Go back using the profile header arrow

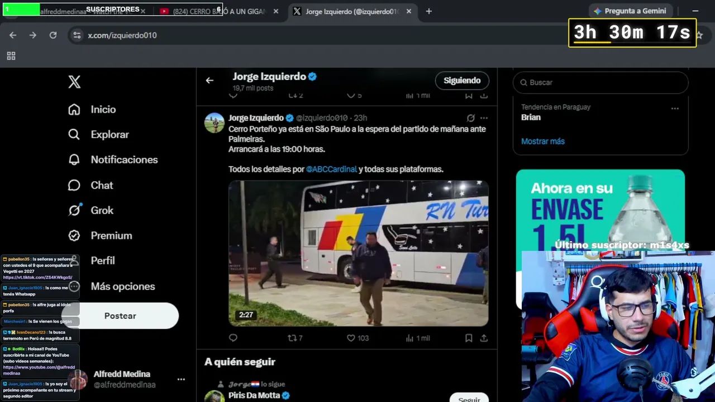[x=209, y=80]
